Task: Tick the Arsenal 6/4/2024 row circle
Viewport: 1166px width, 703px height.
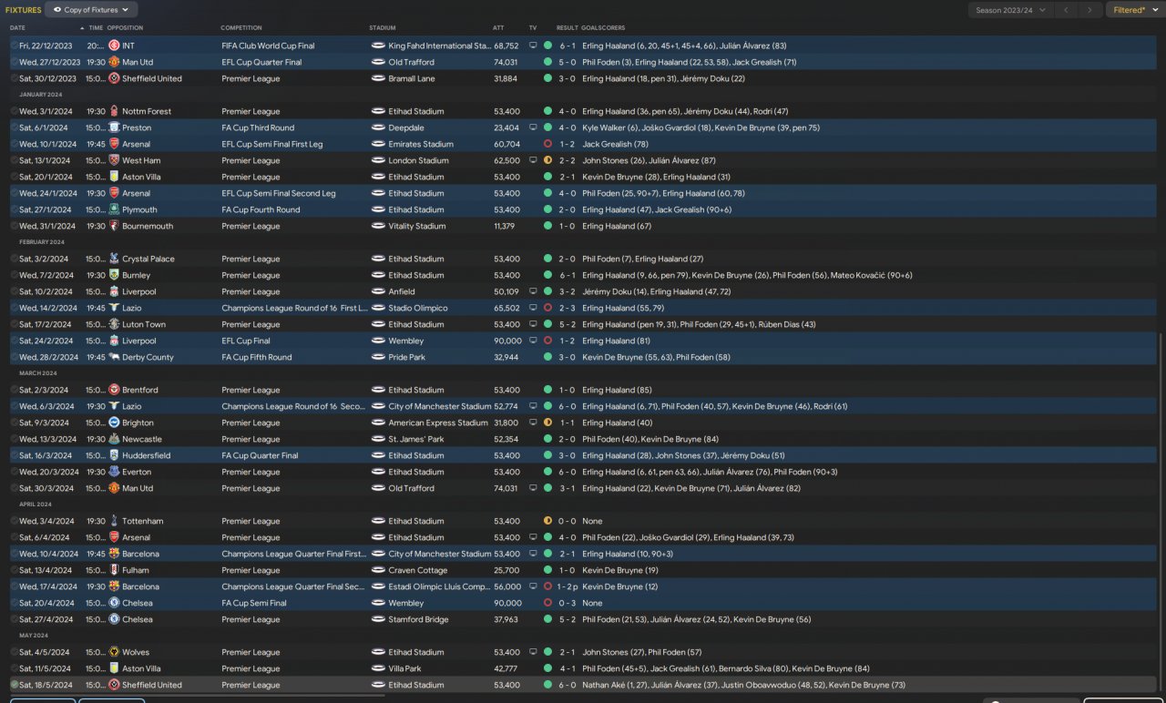Action: [x=15, y=537]
